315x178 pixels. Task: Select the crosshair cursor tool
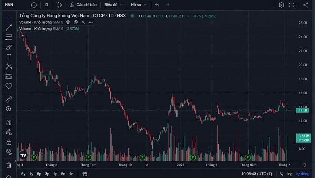9,18
